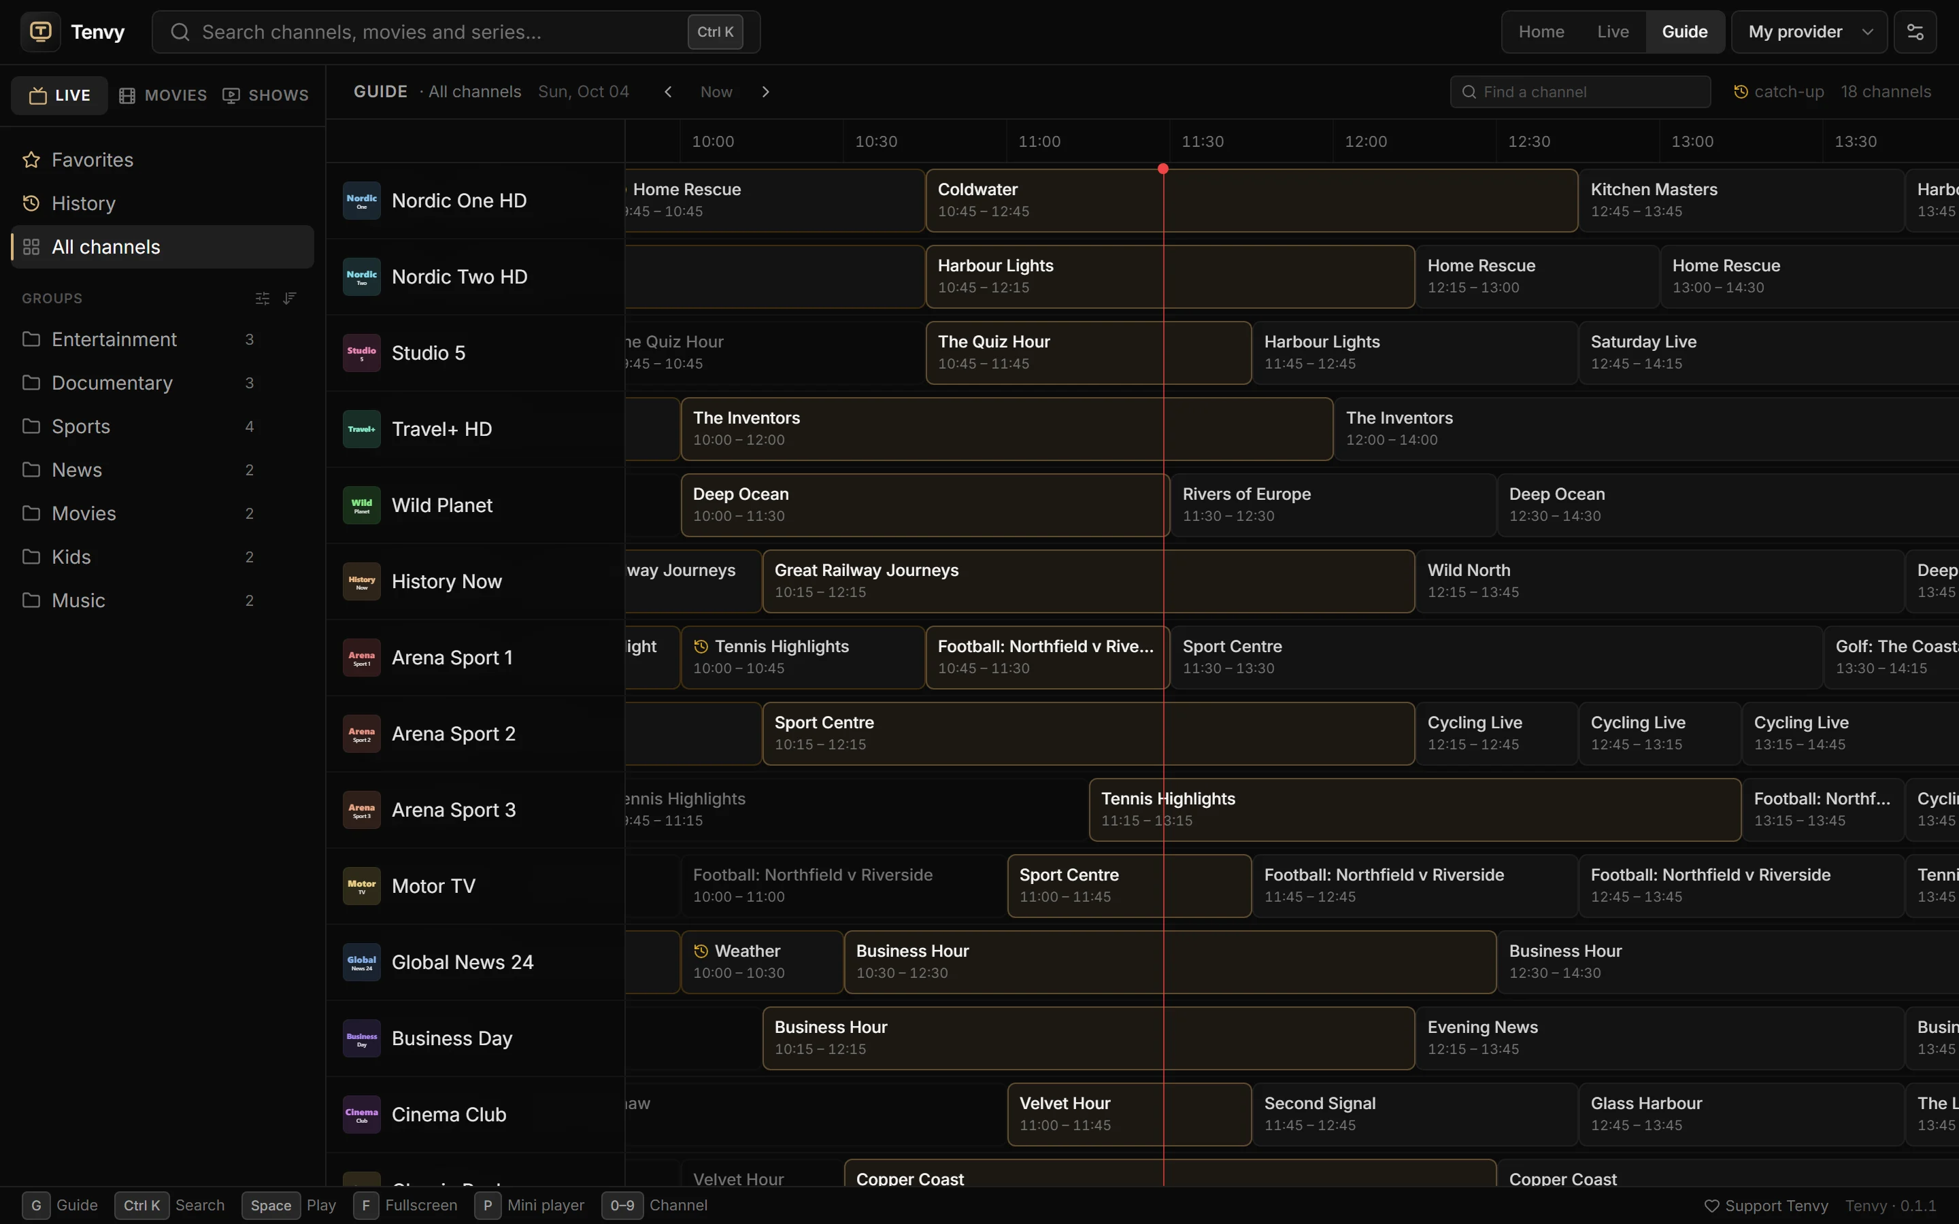Image resolution: width=1959 pixels, height=1224 pixels.
Task: Open the My provider dropdown
Action: click(x=1809, y=31)
